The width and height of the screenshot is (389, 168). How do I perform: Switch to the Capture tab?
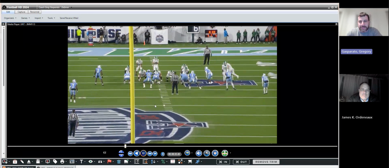click(x=21, y=12)
